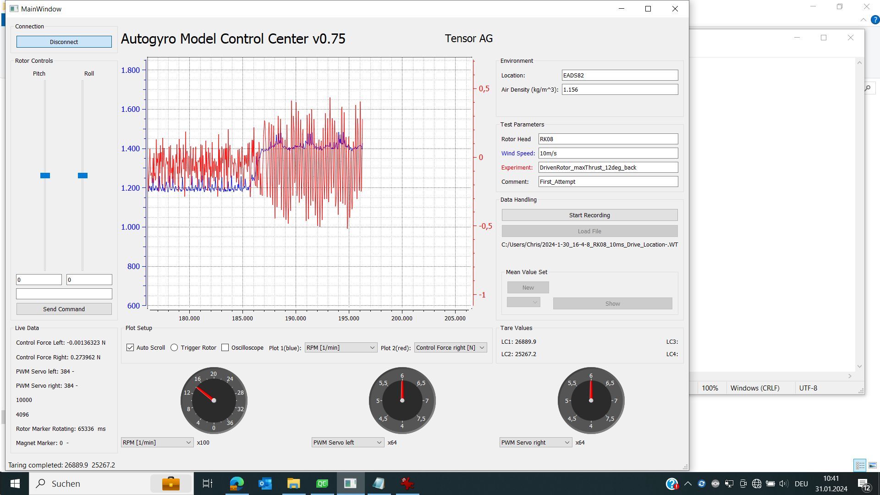Click the Send Command button
Image resolution: width=880 pixels, height=495 pixels.
(64, 309)
